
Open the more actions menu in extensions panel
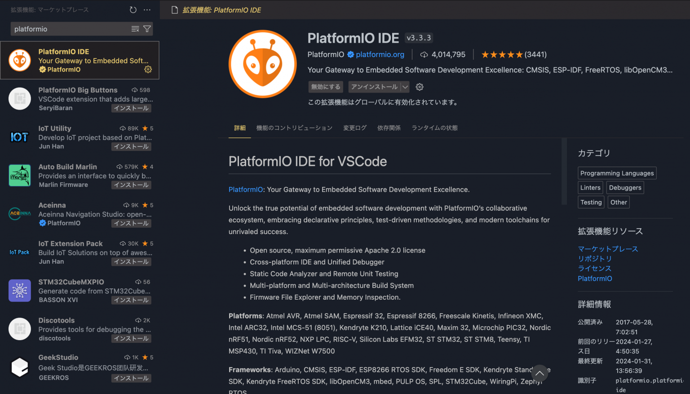pyautogui.click(x=147, y=9)
